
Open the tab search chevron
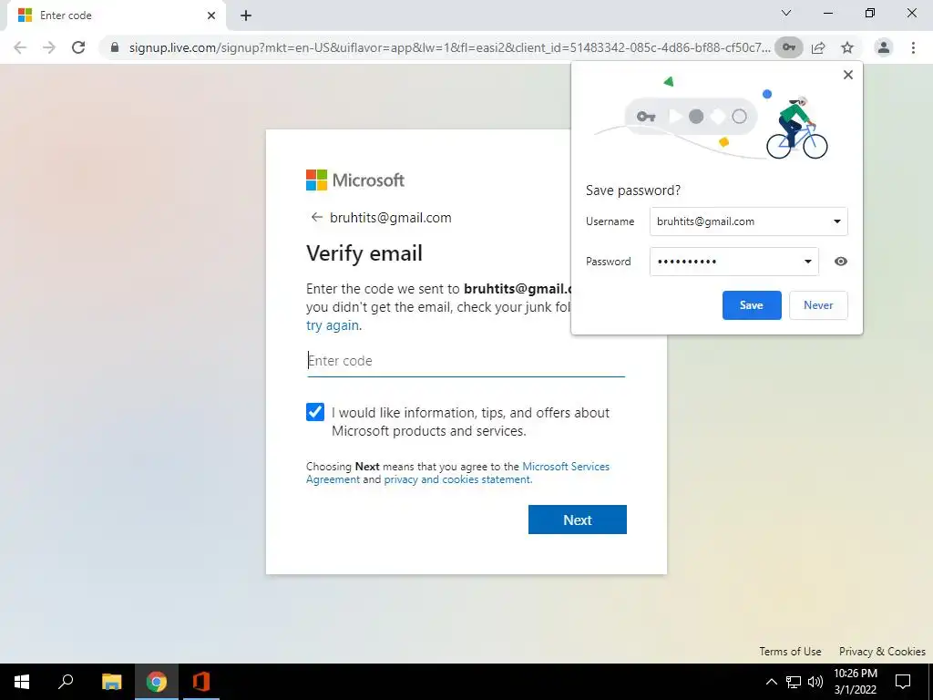(x=786, y=13)
